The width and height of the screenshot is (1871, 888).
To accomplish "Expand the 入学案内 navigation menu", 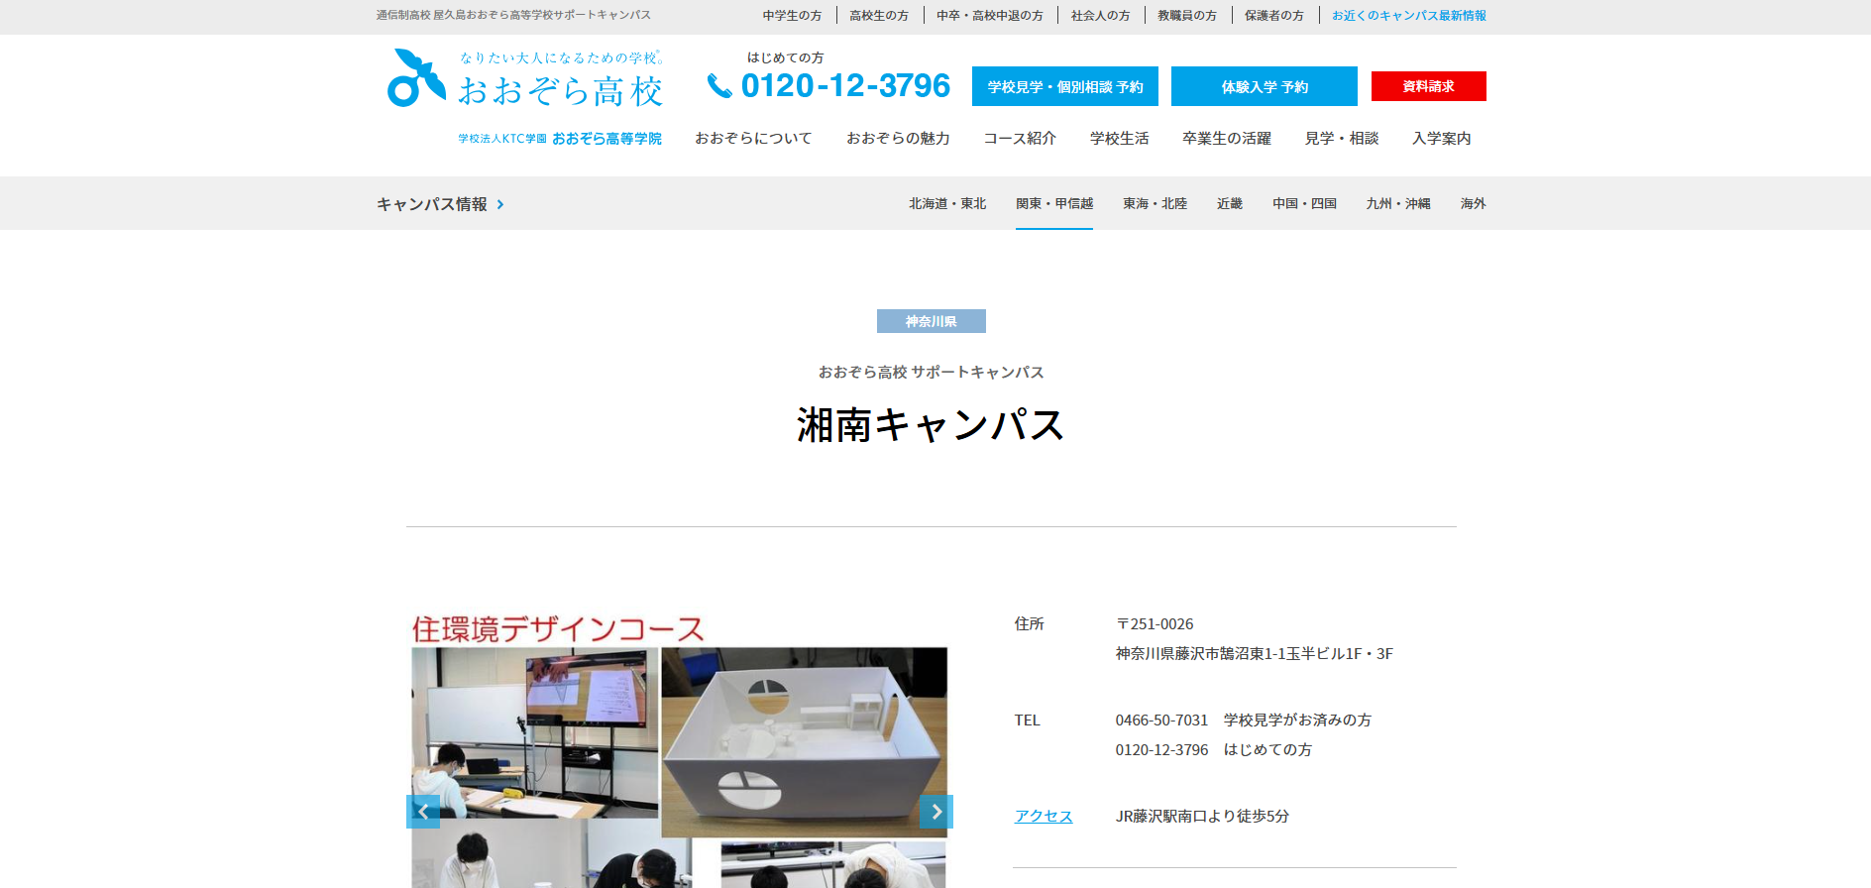I will pos(1441,139).
